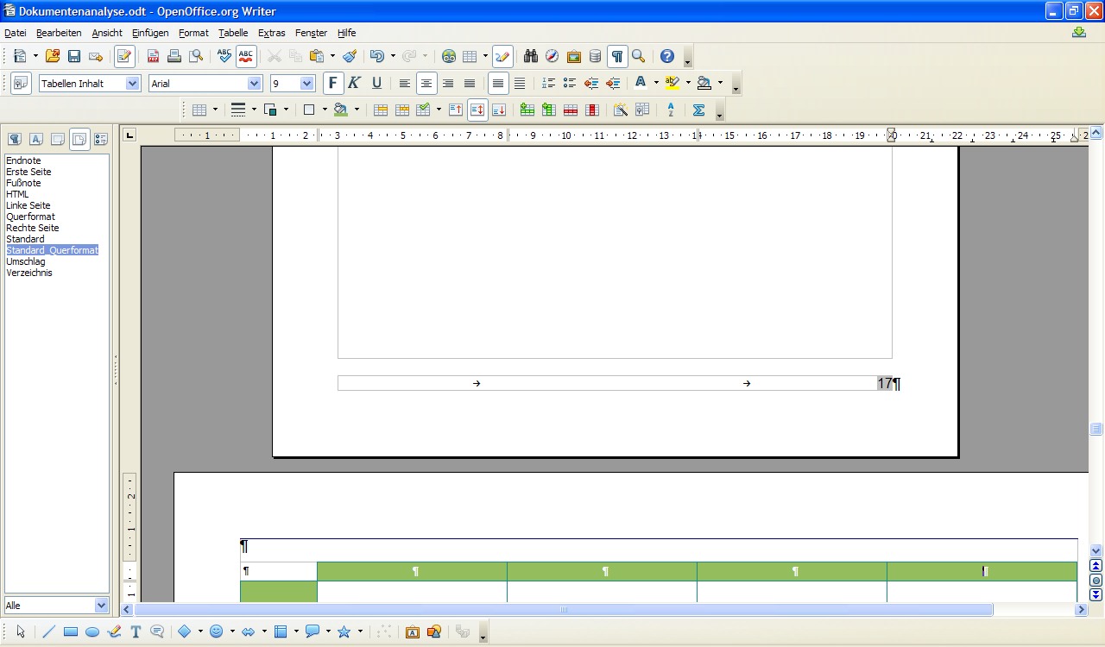This screenshot has height=647, width=1105.
Task: Open the Navigator compass icon
Action: tap(552, 56)
